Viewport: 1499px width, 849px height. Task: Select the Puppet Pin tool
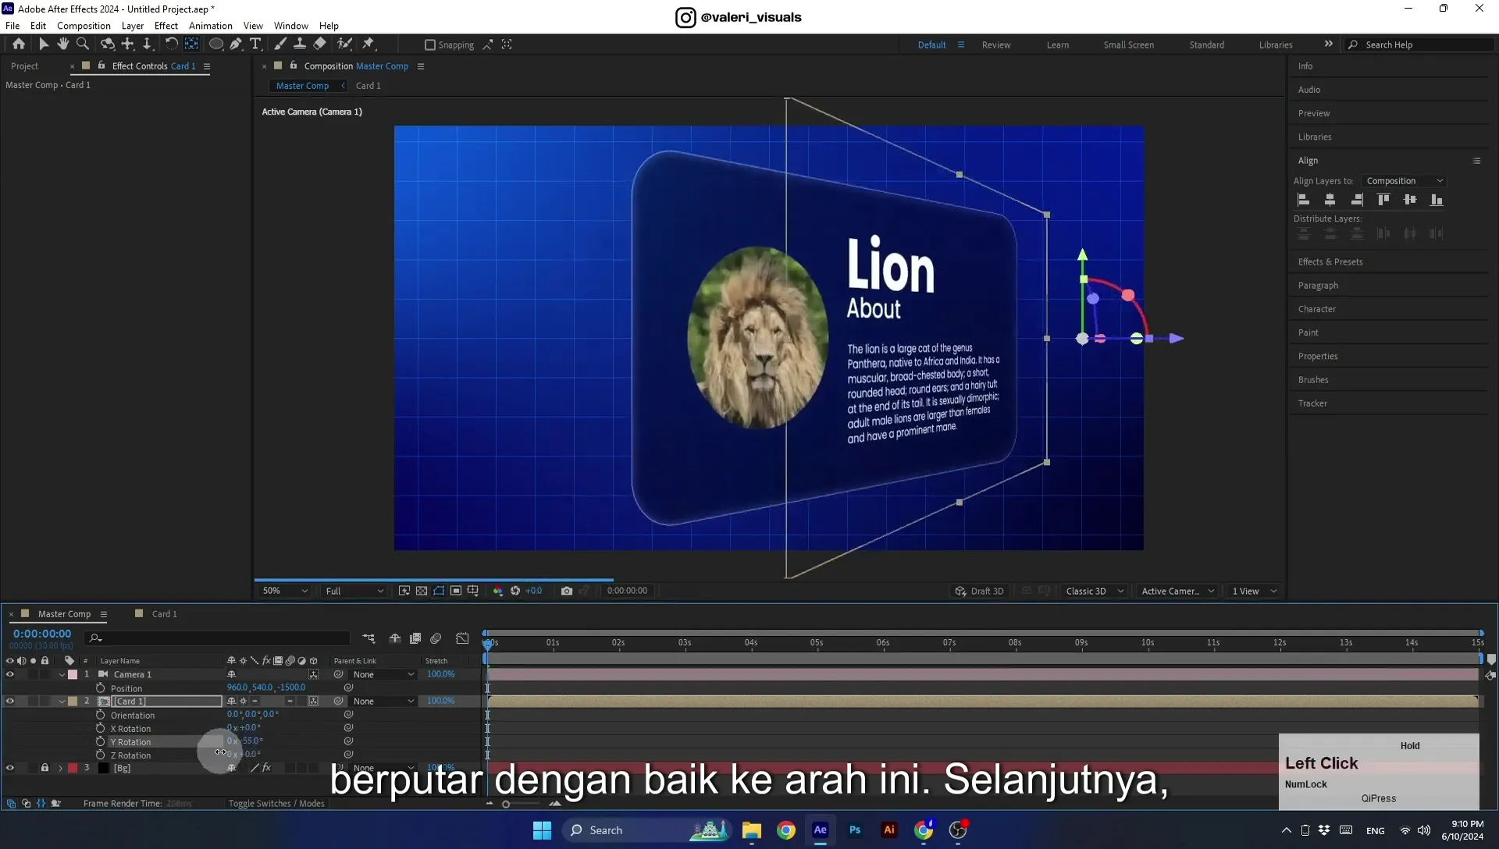coord(369,44)
